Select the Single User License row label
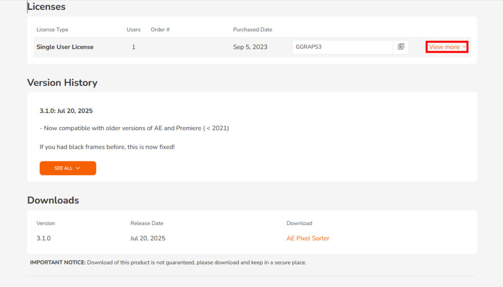 click(x=65, y=47)
